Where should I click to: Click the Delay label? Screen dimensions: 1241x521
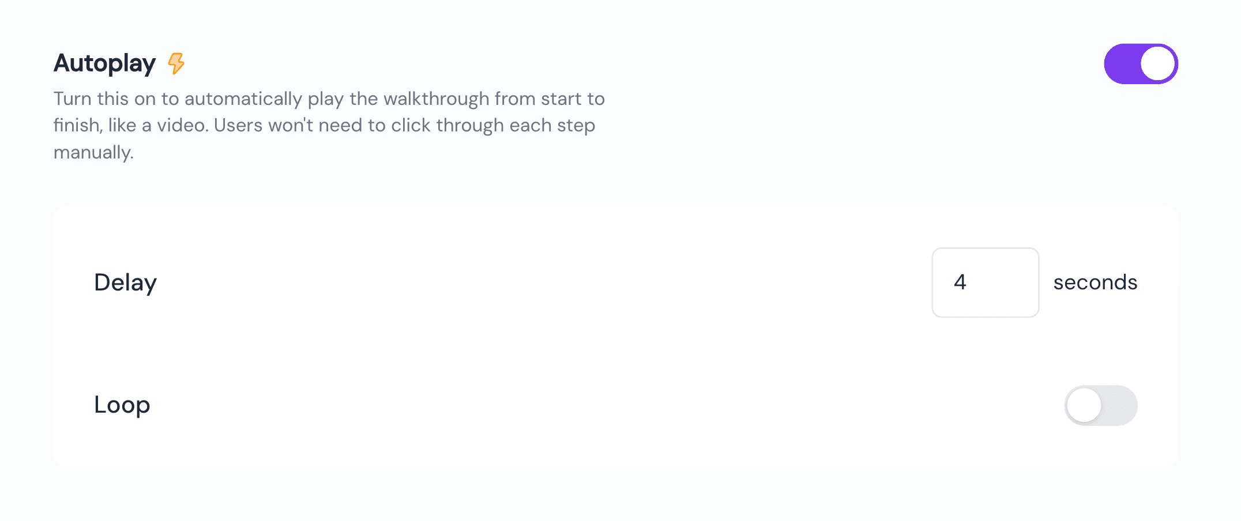(x=125, y=282)
